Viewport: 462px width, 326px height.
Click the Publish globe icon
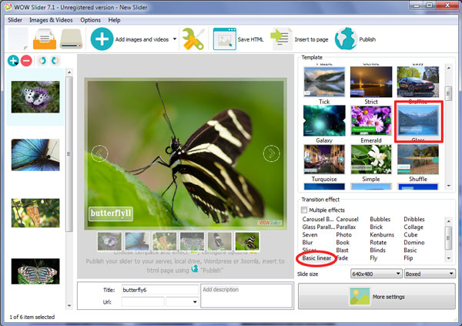coord(346,39)
